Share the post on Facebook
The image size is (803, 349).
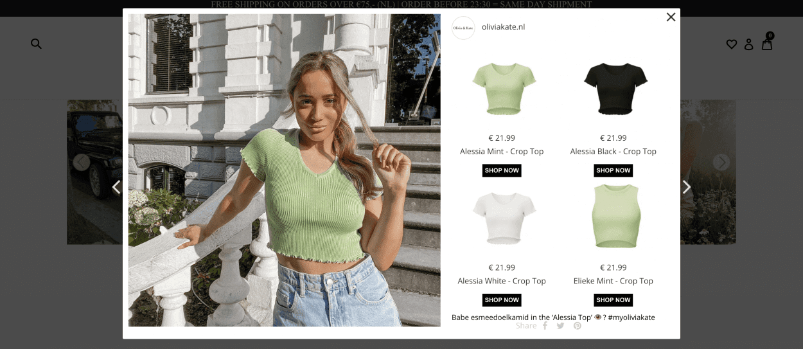(545, 326)
